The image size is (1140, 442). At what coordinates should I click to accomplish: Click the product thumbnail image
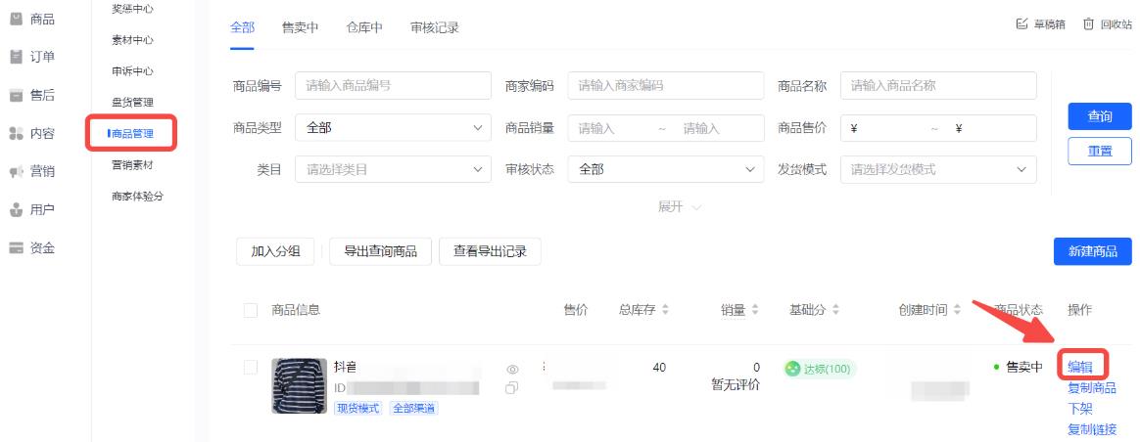coord(299,385)
